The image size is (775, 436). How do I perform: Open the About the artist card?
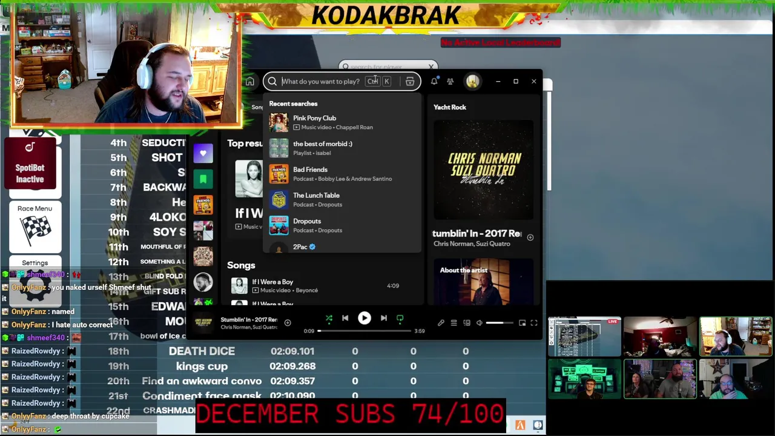(484, 282)
